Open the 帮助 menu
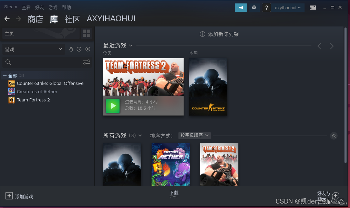The width and height of the screenshot is (350, 208). pyautogui.click(x=66, y=7)
